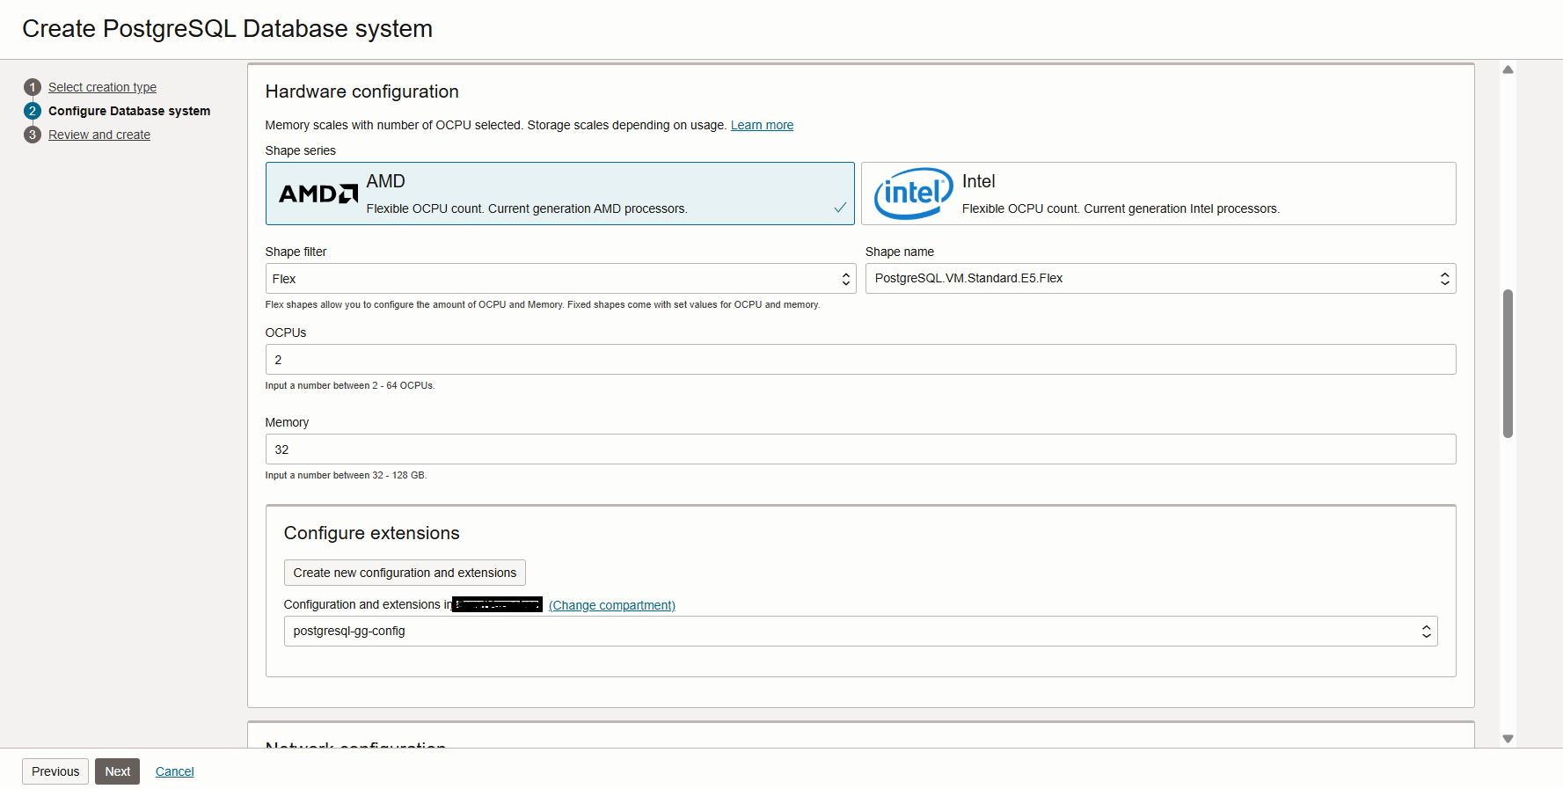Click the step 1 circle icon
This screenshot has width=1563, height=789.
pos(33,87)
